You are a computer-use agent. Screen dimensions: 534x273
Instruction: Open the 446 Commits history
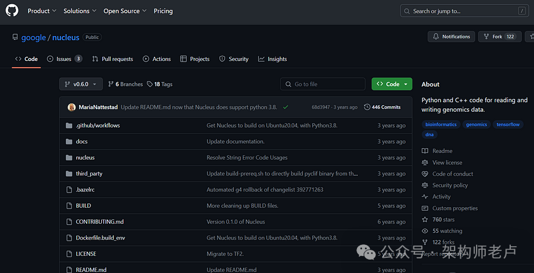[x=383, y=107]
